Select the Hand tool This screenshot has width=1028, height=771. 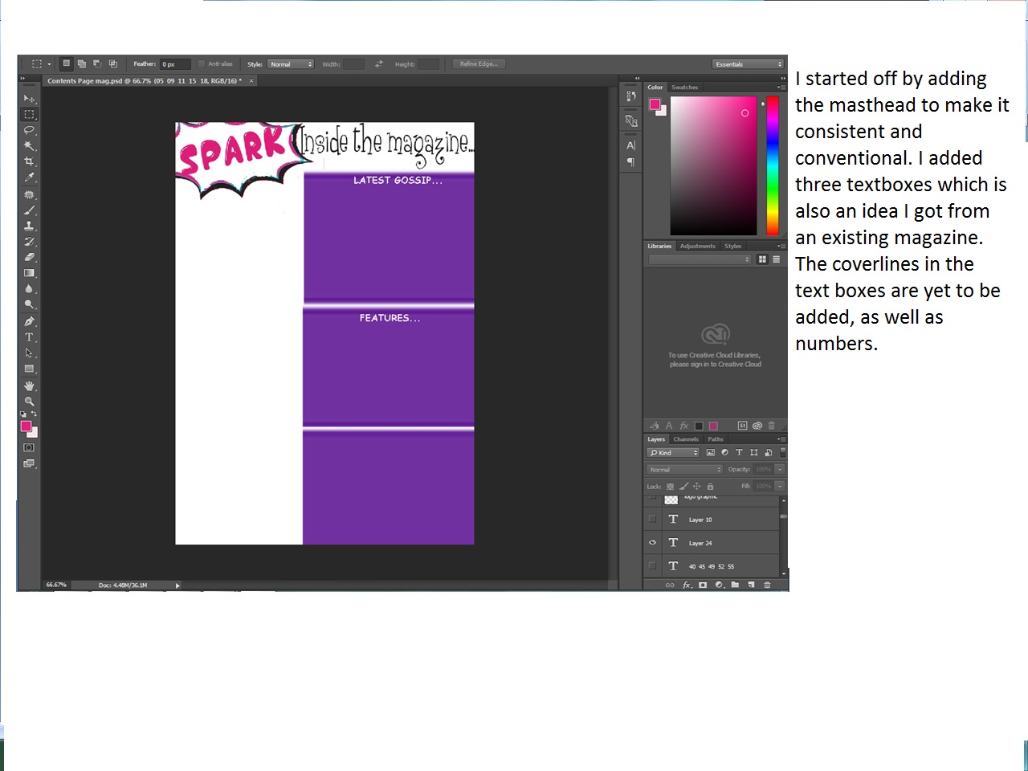(x=29, y=386)
